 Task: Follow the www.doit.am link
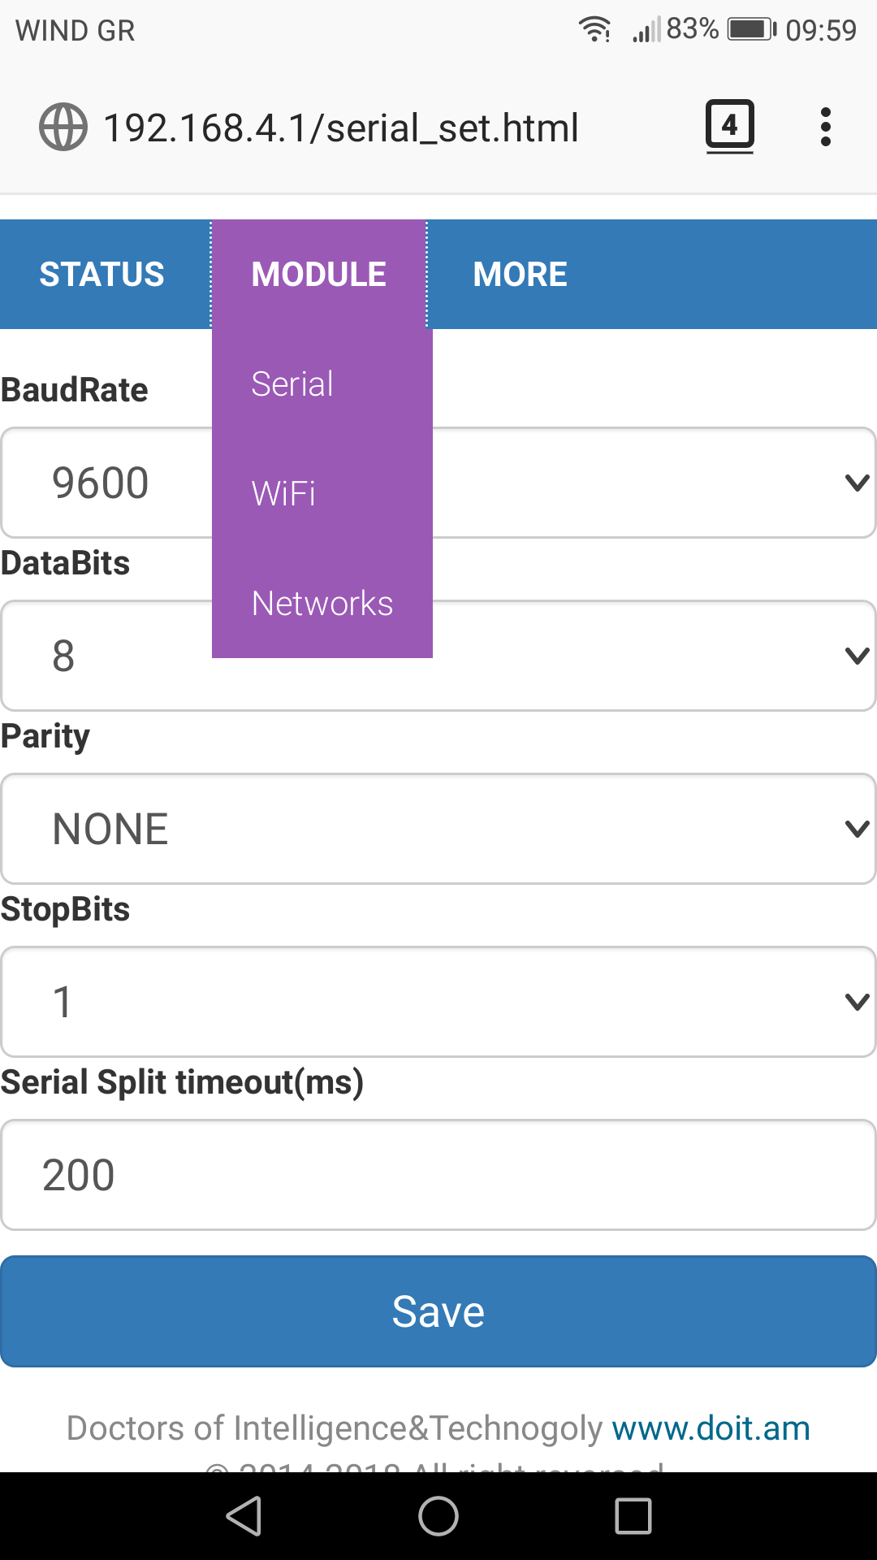[711, 1428]
